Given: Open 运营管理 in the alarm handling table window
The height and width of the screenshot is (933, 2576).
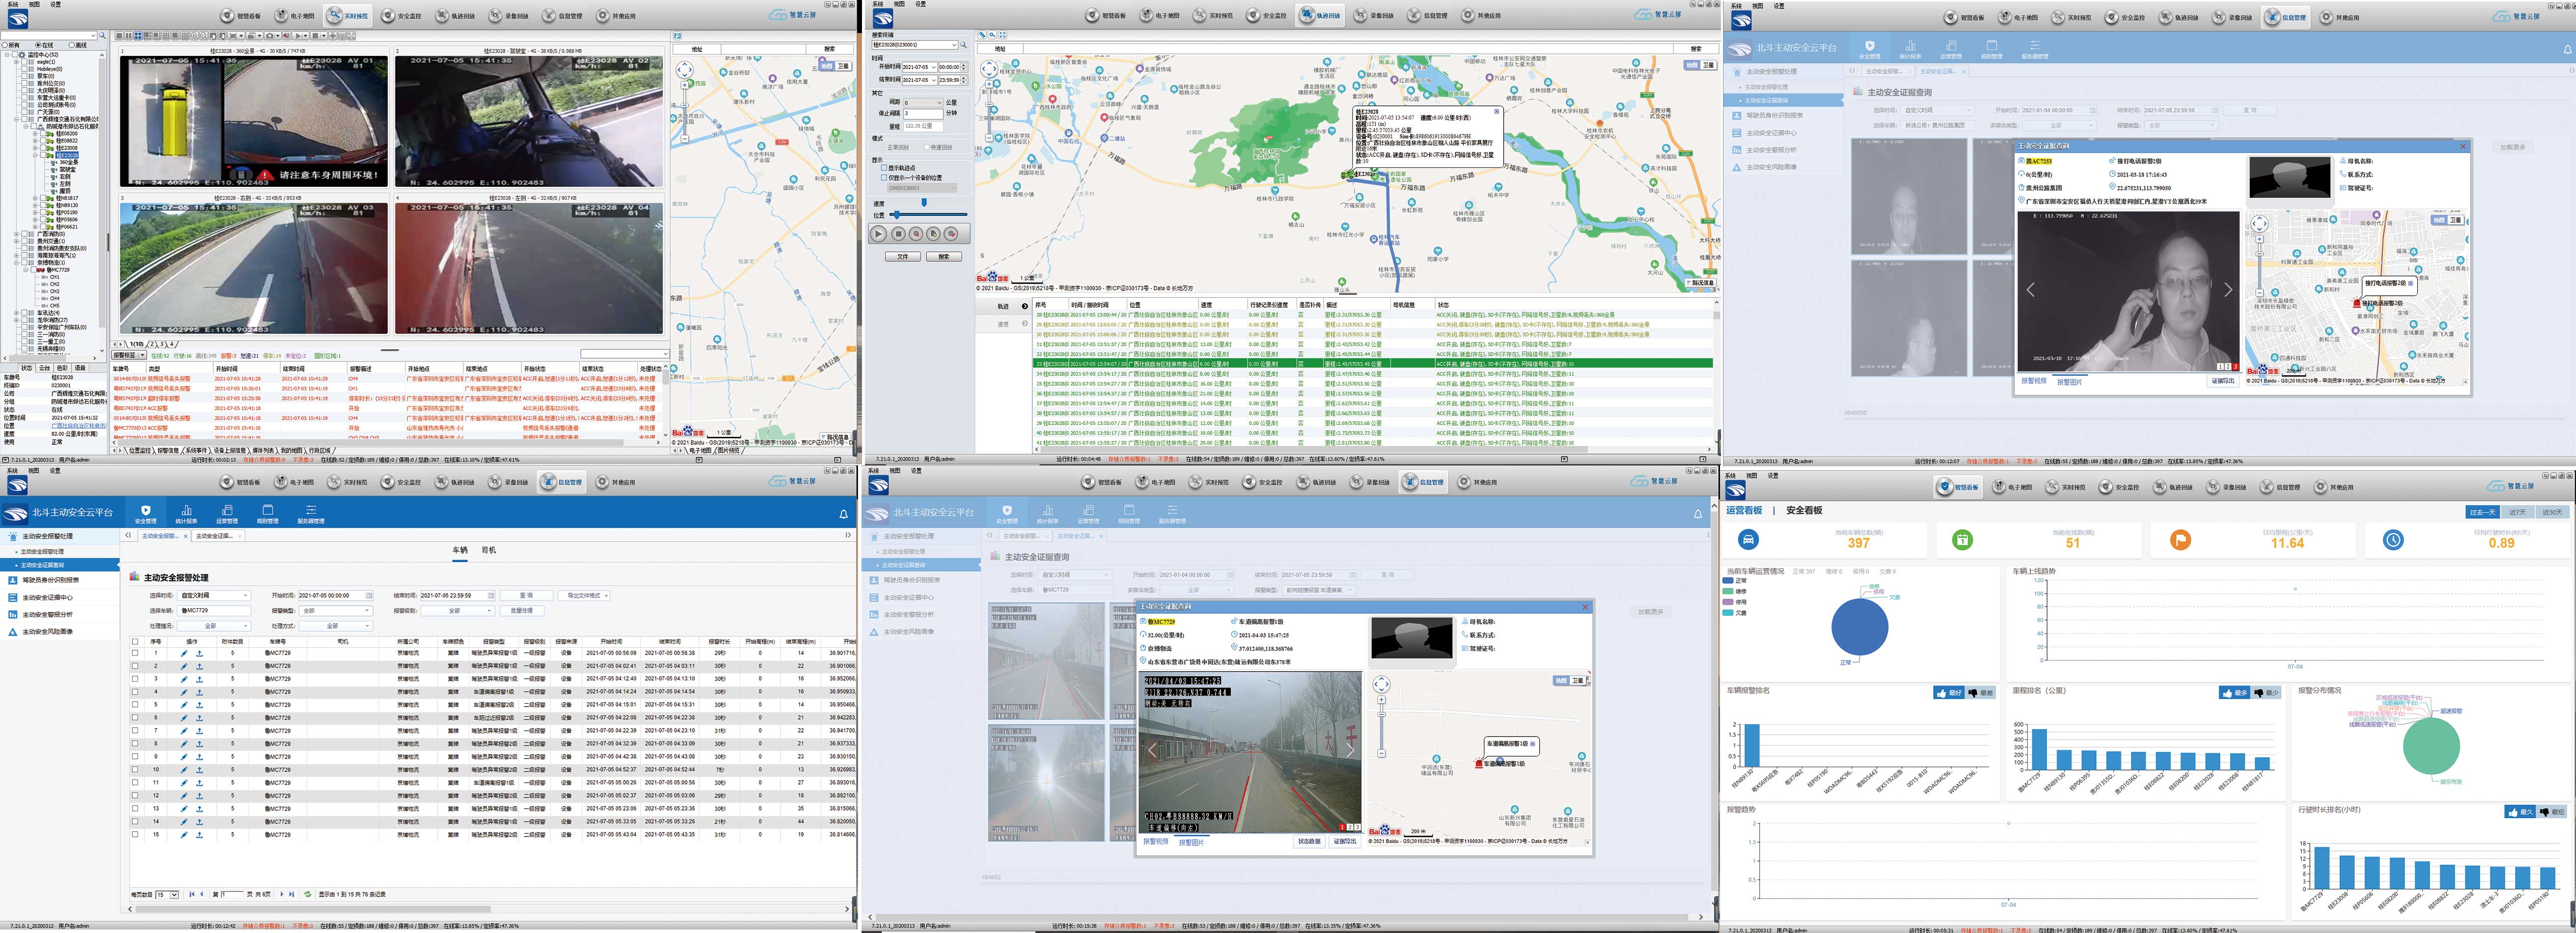Looking at the screenshot, I should [x=227, y=515].
